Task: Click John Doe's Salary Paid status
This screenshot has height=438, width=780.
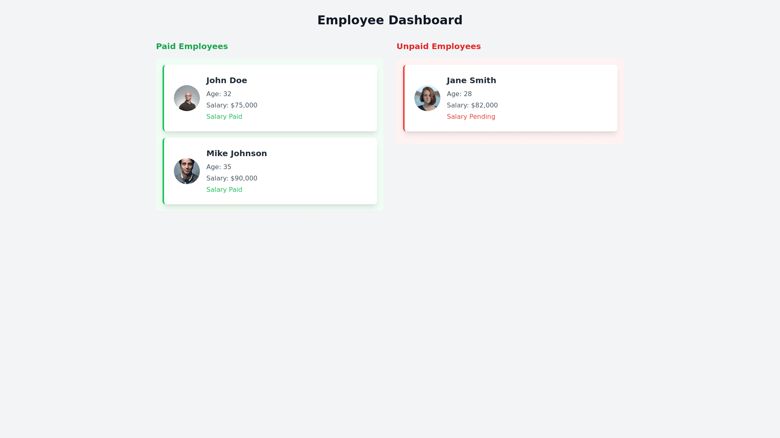Action: (224, 117)
